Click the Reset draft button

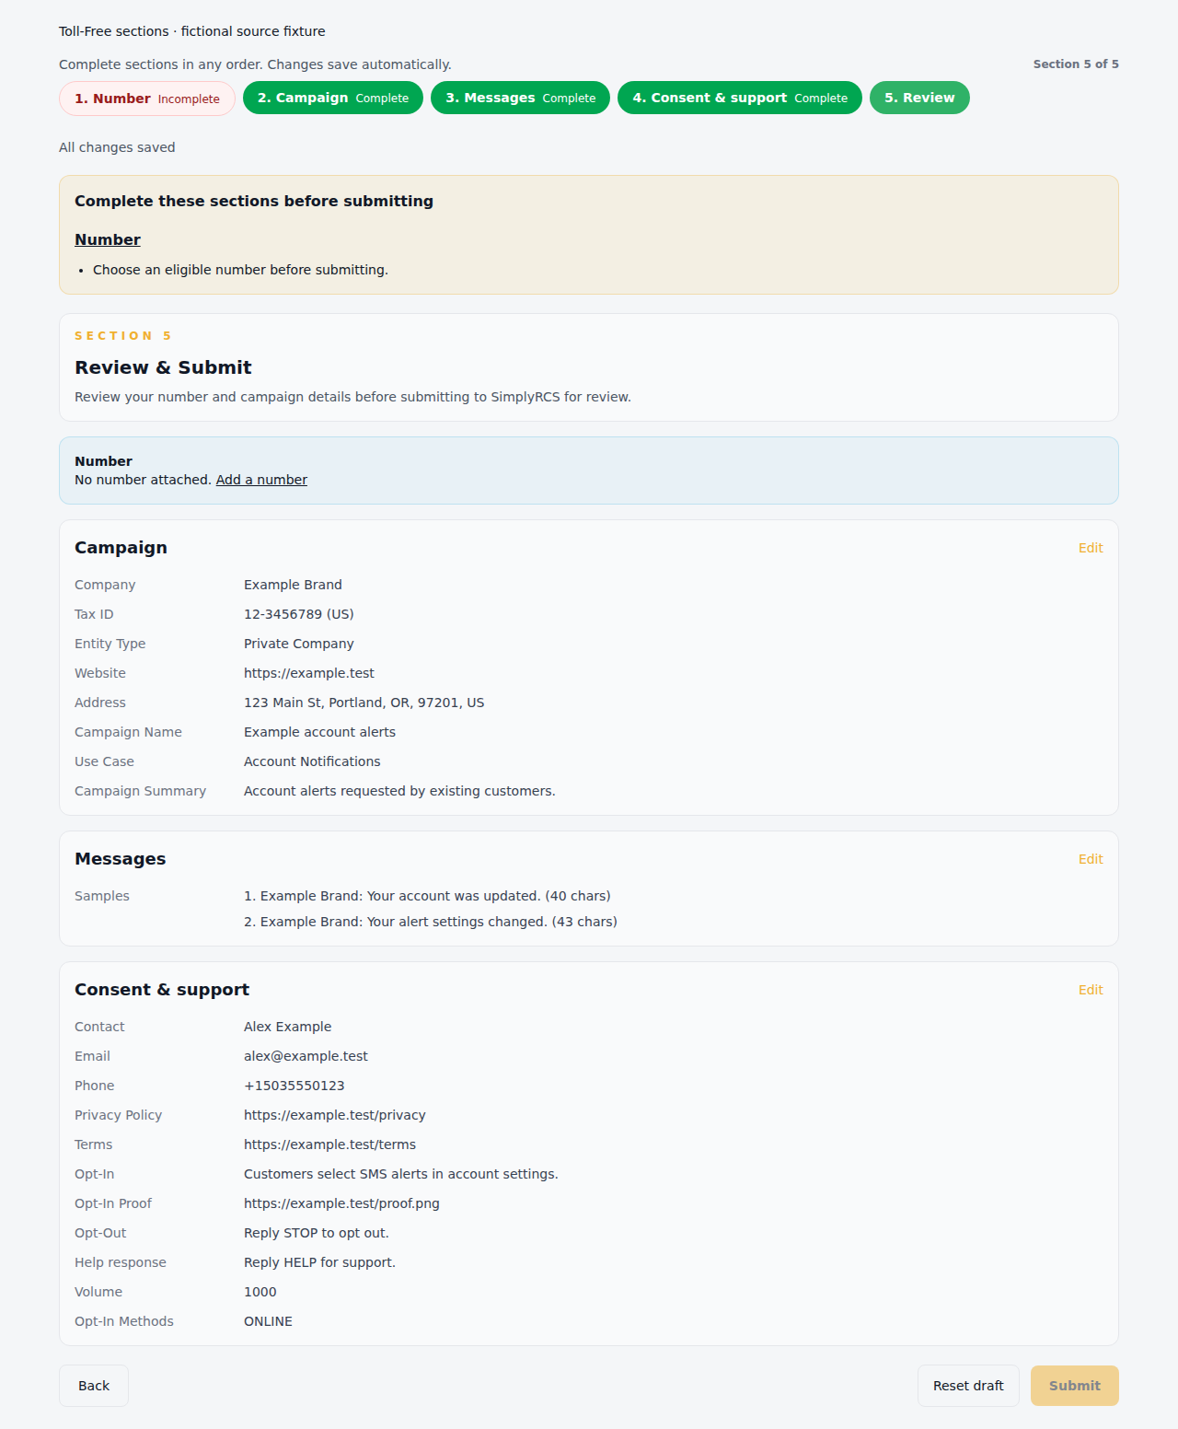click(x=968, y=1386)
